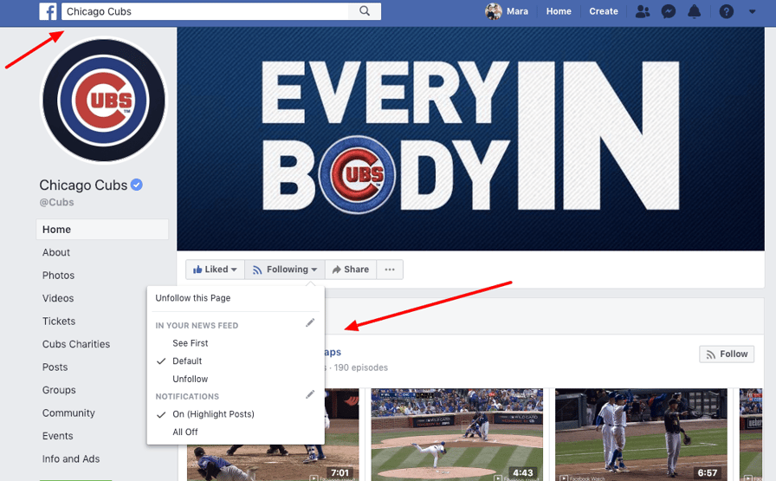This screenshot has height=481, width=776.
Task: Click the Chicago Cubs search field
Action: point(205,11)
